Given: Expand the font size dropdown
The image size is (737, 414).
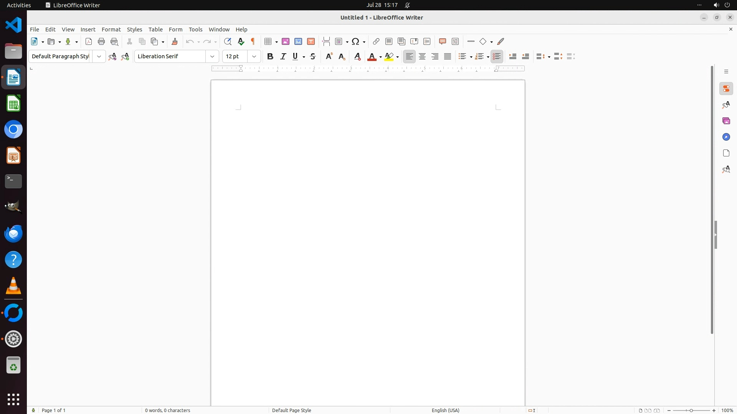Looking at the screenshot, I should click(x=254, y=56).
